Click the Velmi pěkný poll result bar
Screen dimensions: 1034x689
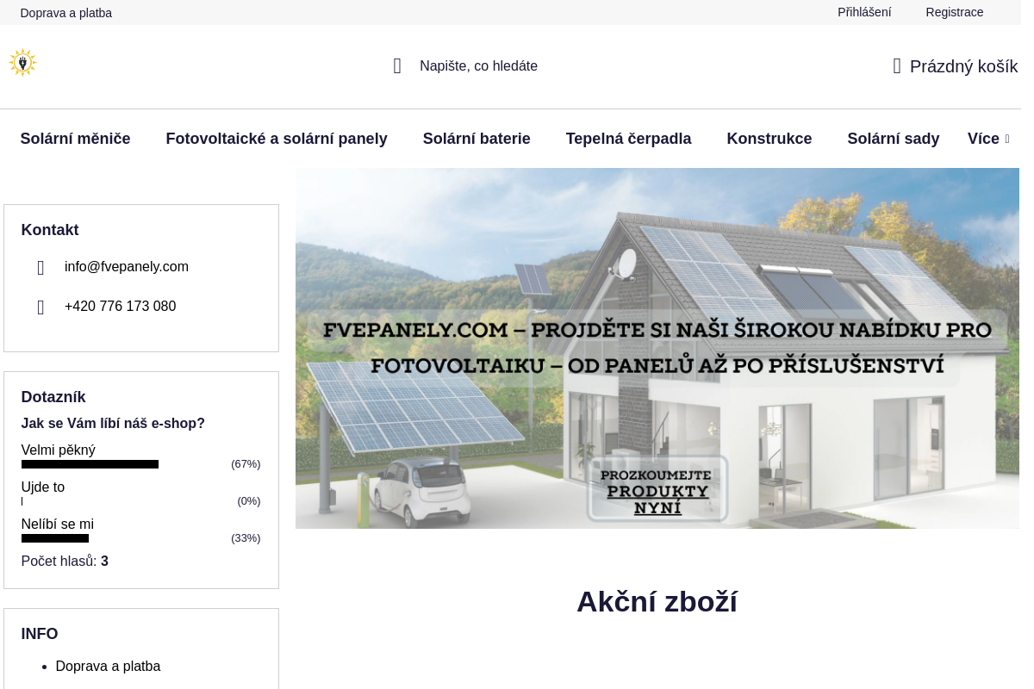90,464
